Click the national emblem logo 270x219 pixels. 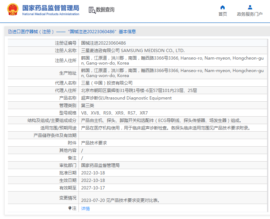click(x=13, y=9)
